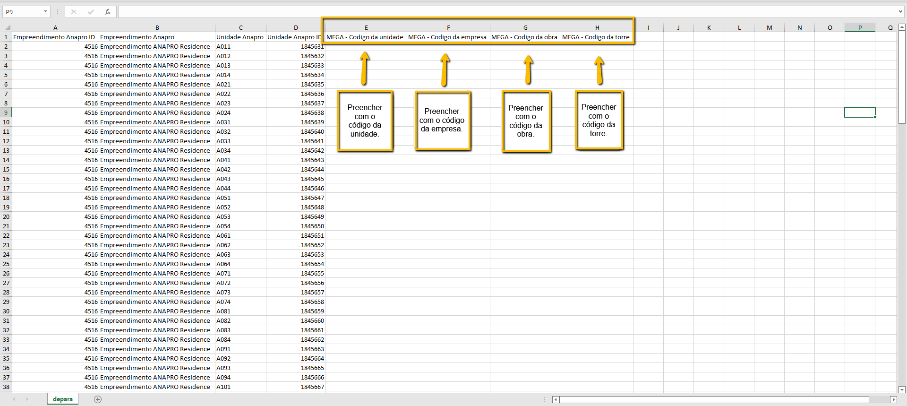Screen dimensions: 907x406
Task: Open the Name Box dropdown arrow
Action: pyautogui.click(x=45, y=12)
